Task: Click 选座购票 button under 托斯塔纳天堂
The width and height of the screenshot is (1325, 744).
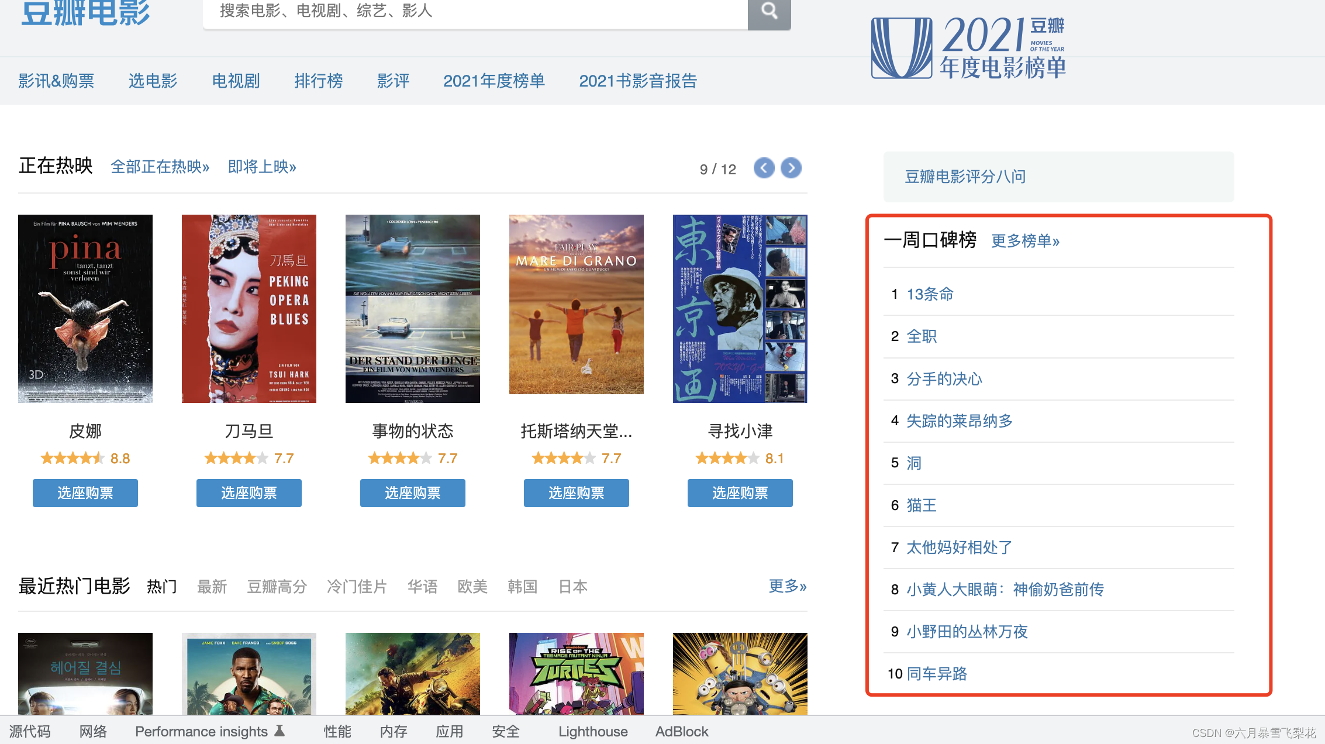Action: point(577,493)
